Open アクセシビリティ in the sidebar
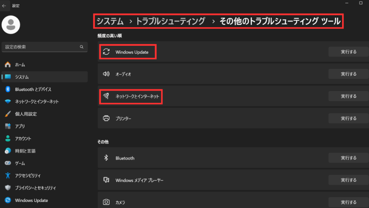369x208 pixels. (45, 176)
